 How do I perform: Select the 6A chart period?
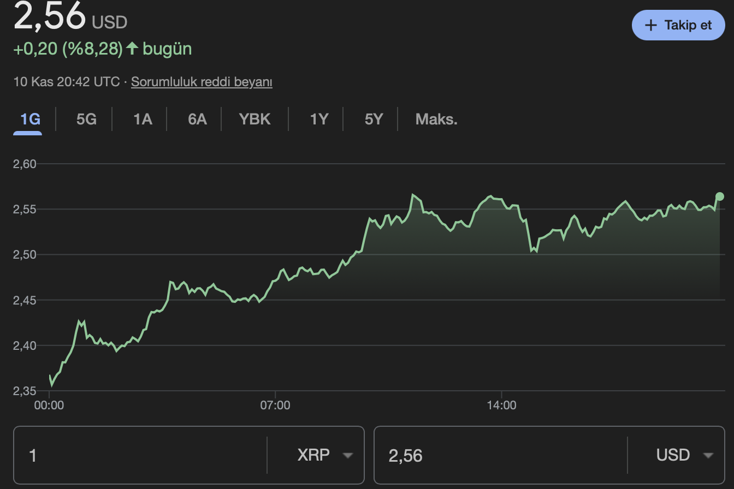click(x=197, y=119)
